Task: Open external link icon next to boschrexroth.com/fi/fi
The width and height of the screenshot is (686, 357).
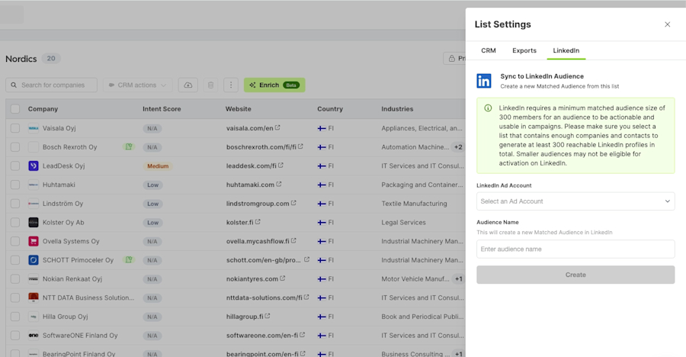Action: (300, 146)
